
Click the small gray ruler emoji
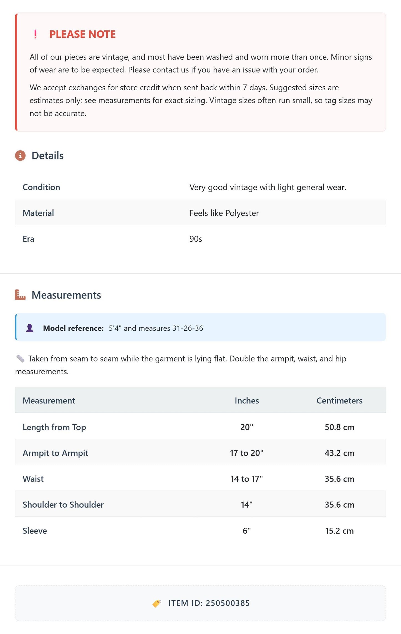point(20,359)
